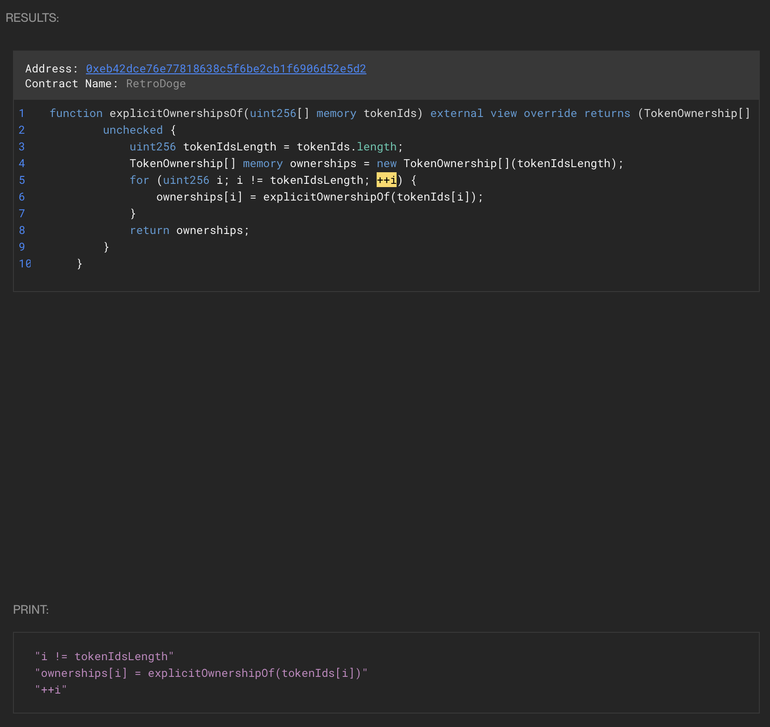This screenshot has height=727, width=770.
Task: Select line number 1 in code gutter
Action: (x=22, y=113)
